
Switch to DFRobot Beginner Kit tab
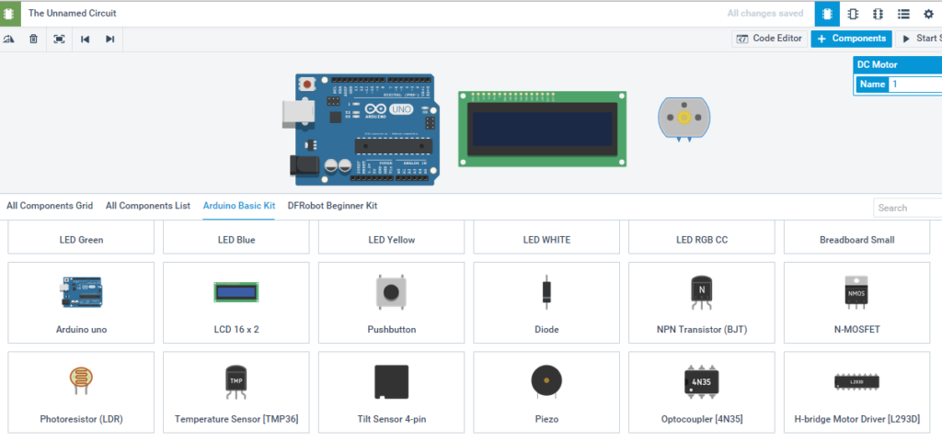(332, 206)
